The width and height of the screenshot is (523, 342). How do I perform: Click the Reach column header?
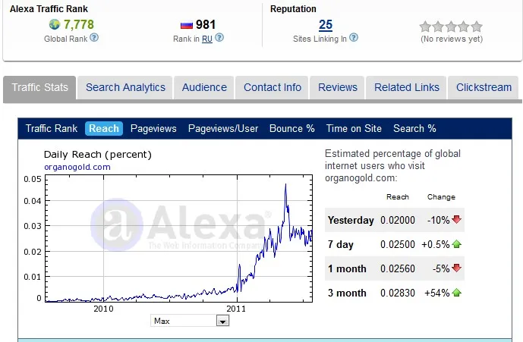[398, 197]
